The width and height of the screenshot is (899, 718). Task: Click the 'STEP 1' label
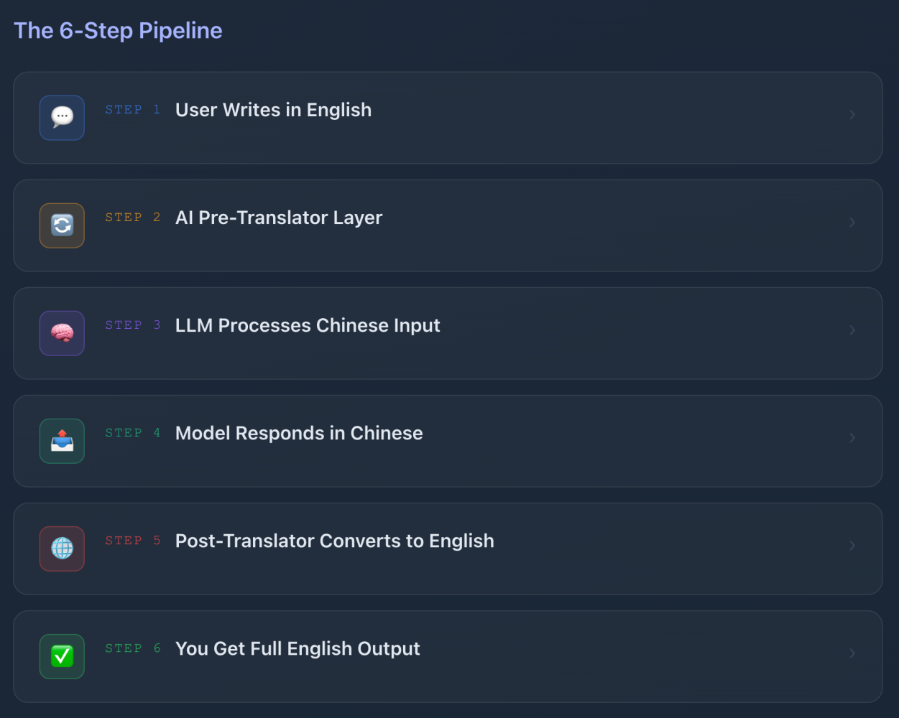(x=133, y=110)
